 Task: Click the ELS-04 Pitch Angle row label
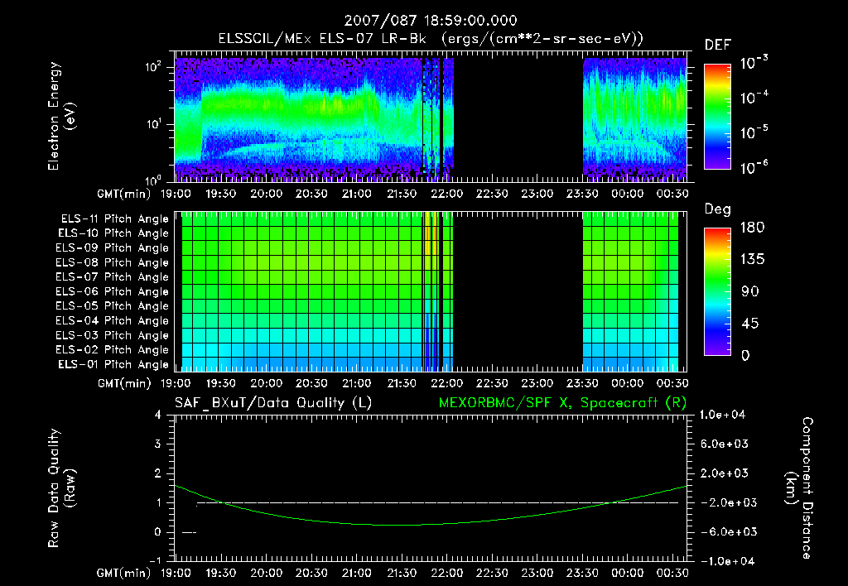tap(113, 321)
